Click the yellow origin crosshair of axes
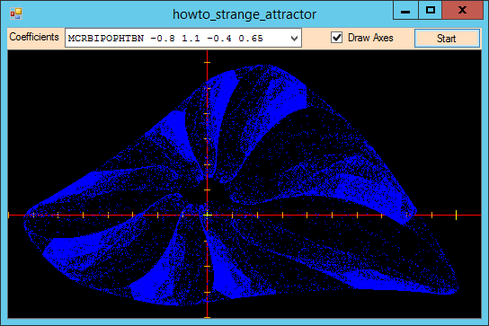The image size is (489, 326). pyautogui.click(x=207, y=215)
